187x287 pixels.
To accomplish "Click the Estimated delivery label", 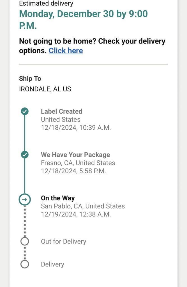I will [46, 3].
